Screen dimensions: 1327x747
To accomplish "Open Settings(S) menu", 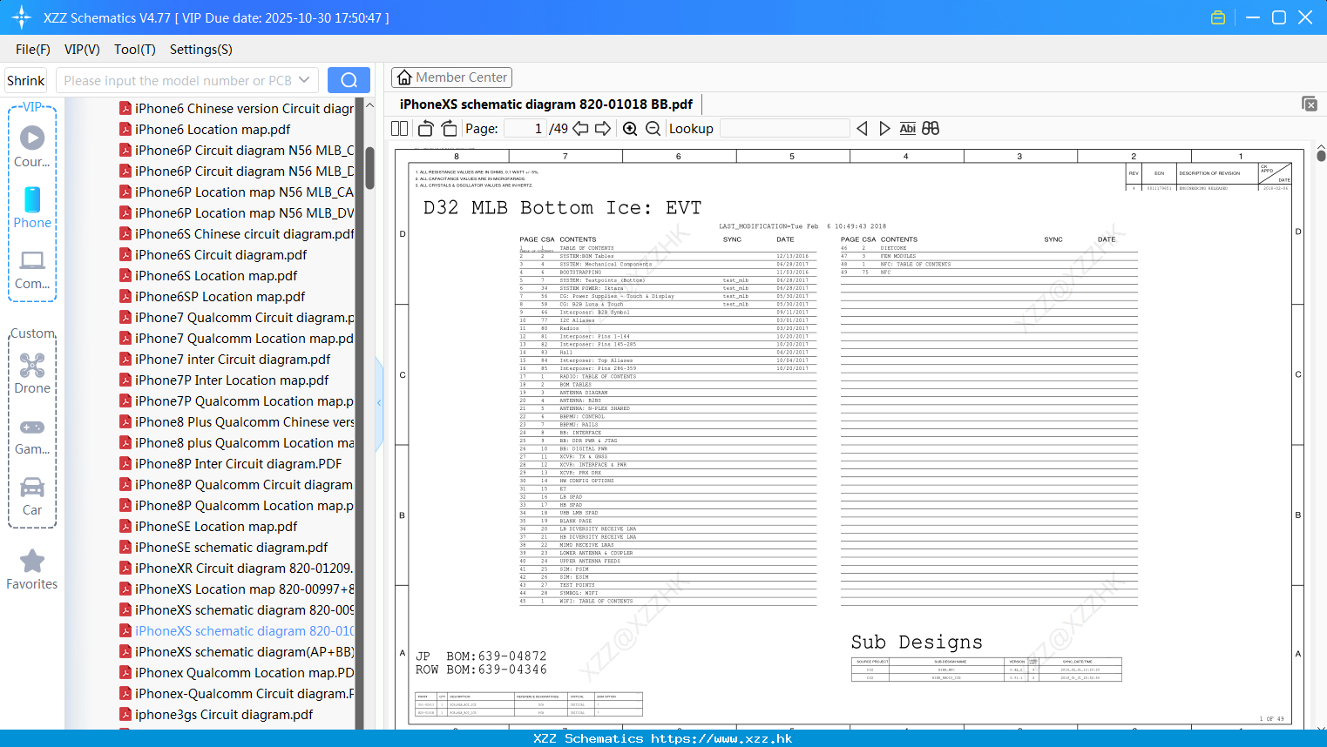I will coord(201,50).
